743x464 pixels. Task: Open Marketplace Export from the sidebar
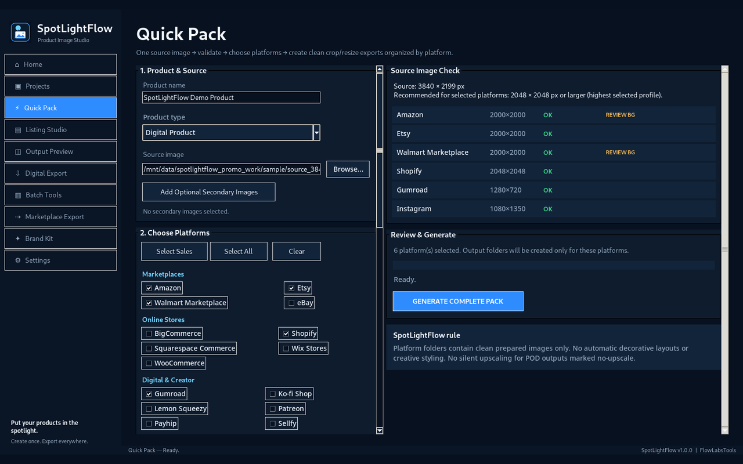60,216
